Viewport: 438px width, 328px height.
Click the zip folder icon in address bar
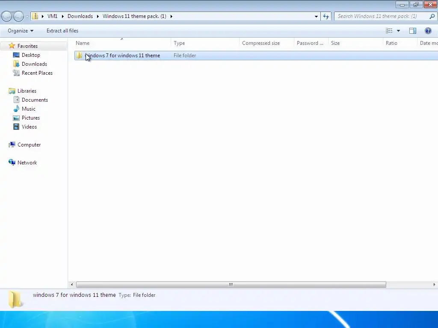click(35, 16)
